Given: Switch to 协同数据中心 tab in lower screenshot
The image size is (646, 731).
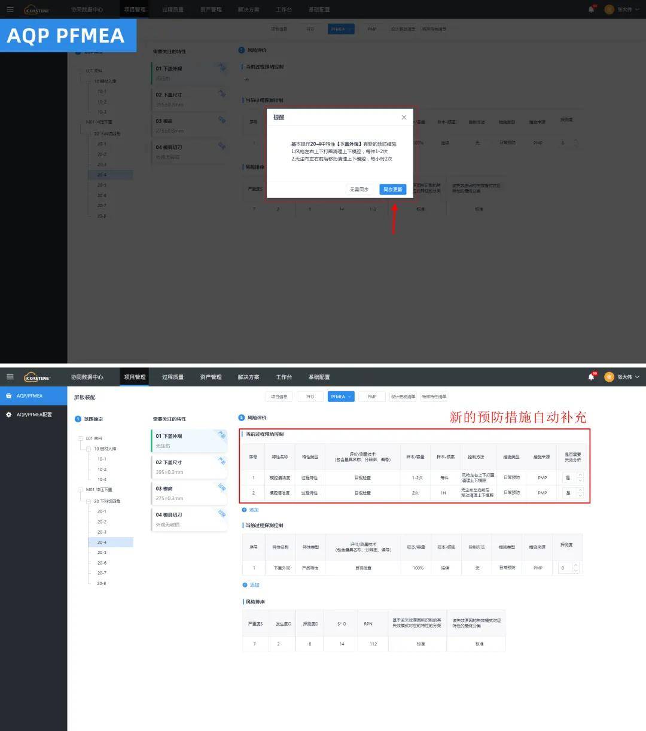Looking at the screenshot, I should point(87,377).
